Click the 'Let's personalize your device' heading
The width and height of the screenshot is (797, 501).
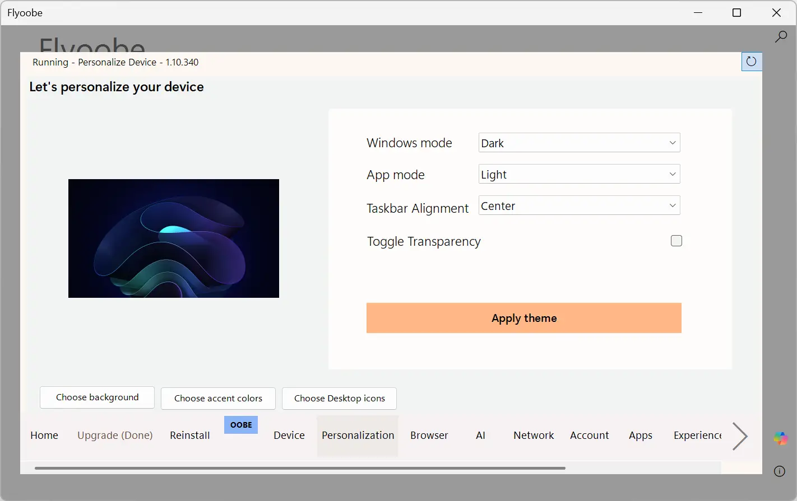[x=117, y=87]
